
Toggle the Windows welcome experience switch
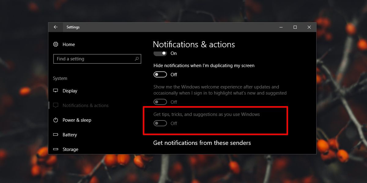160,102
